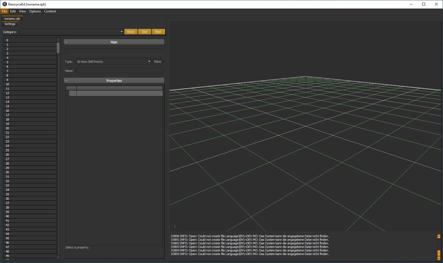Viewport: 443px width, 263px height.
Task: Collapse the Main section
Action: pyautogui.click(x=66, y=42)
